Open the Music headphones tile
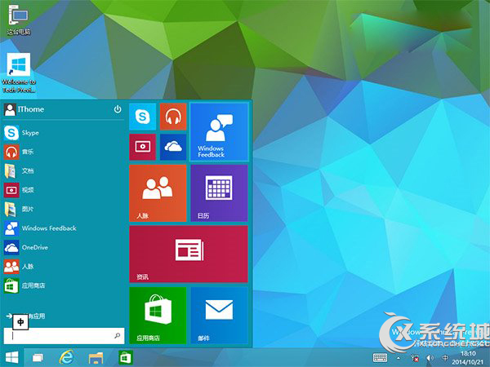Image resolution: width=490 pixels, height=367 pixels. 173,117
